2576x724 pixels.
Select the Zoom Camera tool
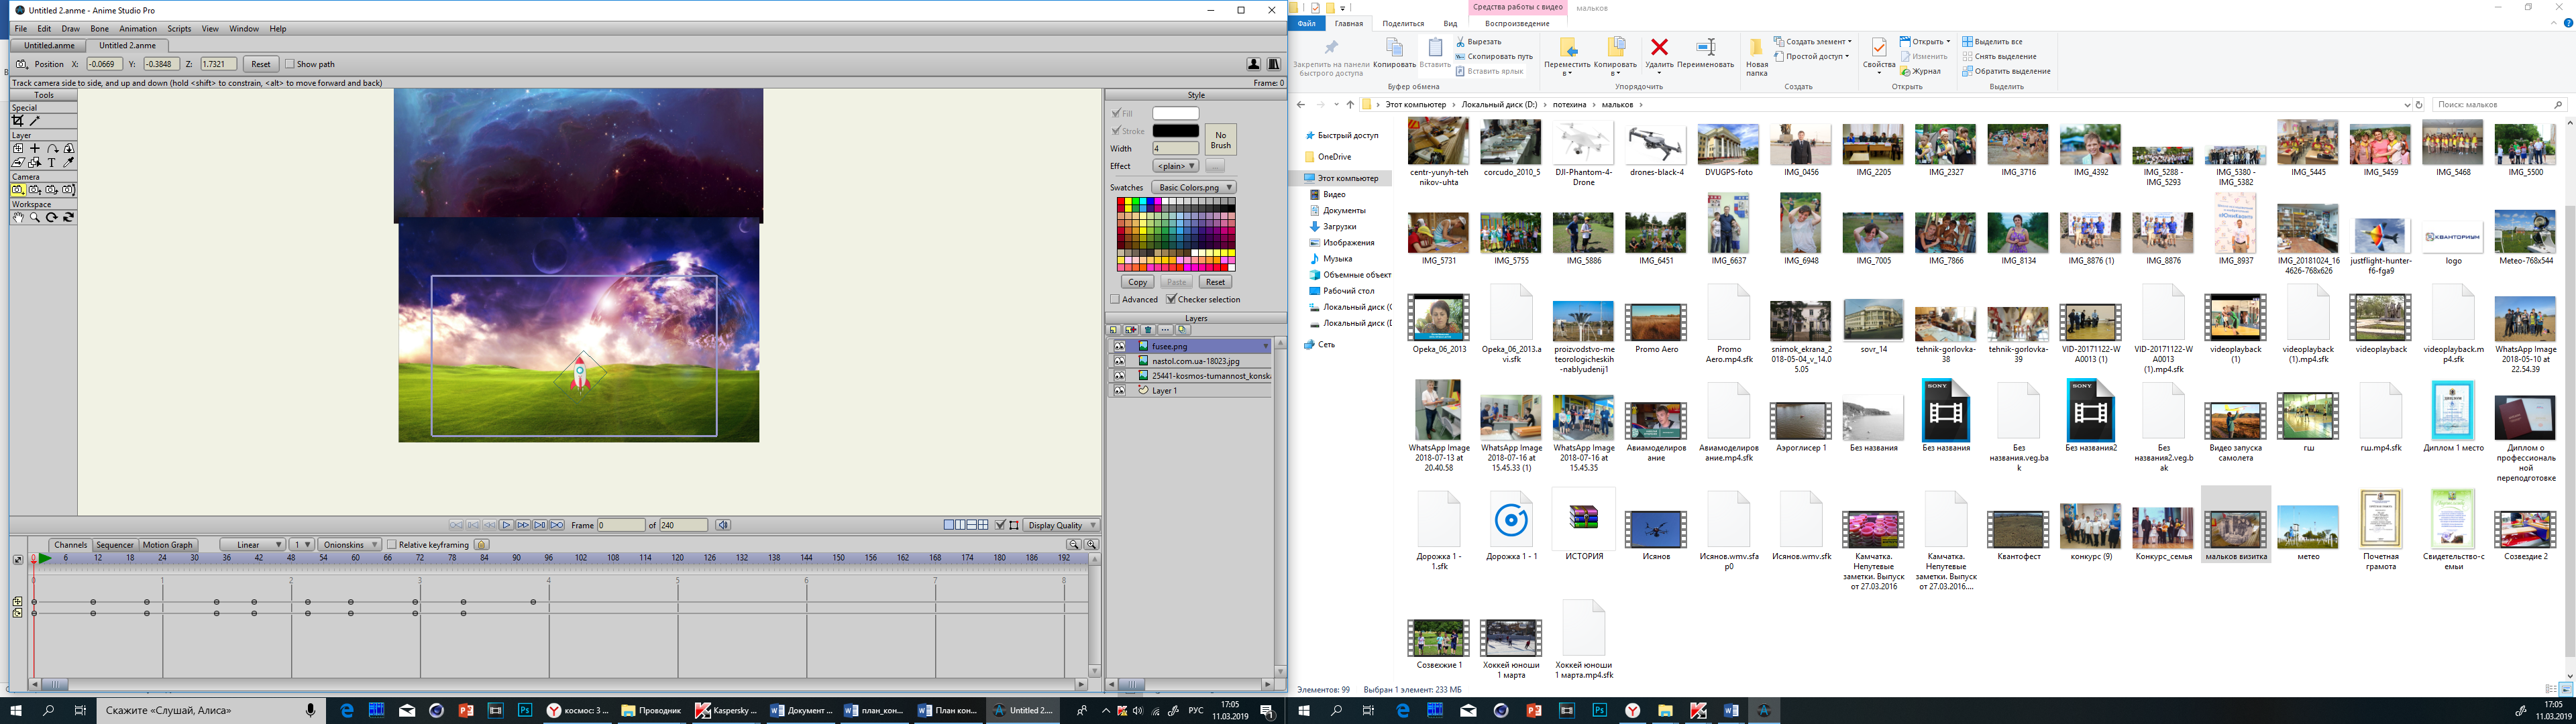[x=35, y=189]
